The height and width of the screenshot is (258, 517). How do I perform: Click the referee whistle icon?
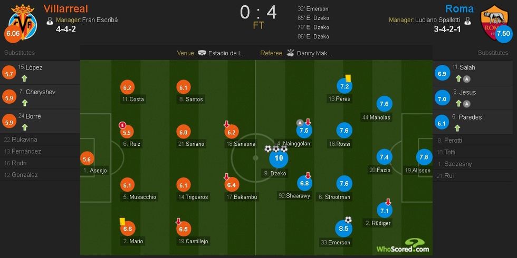290,53
